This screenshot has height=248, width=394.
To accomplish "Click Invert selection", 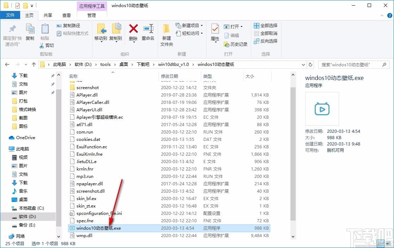I will point(266,41).
